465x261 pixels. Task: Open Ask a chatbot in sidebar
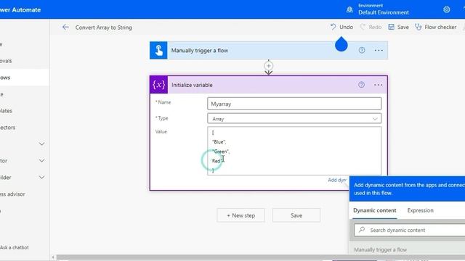tap(15, 247)
